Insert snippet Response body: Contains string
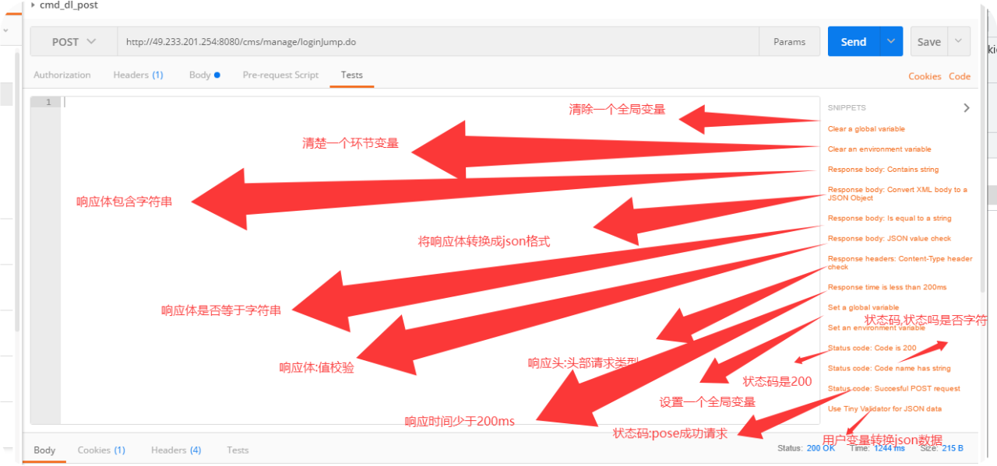The height and width of the screenshot is (466, 997). (883, 170)
